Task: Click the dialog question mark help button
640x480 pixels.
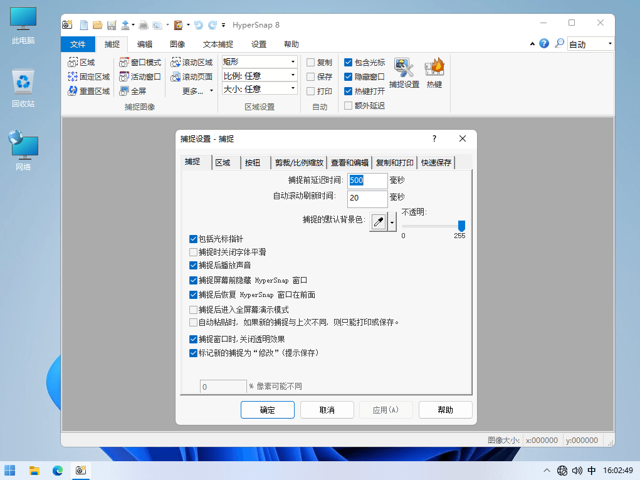Action: click(434, 138)
